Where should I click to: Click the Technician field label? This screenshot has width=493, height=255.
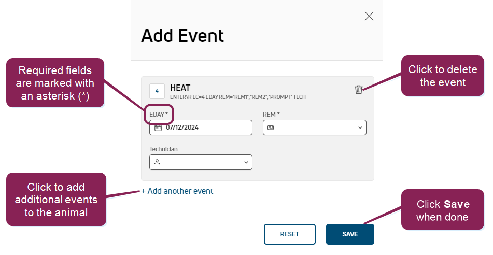163,149
